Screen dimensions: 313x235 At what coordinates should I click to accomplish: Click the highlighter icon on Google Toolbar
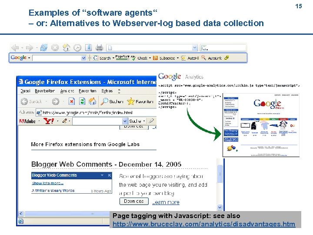226,58
